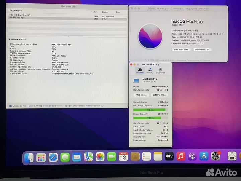This screenshot has height=181, width=241.
Task: Open Messages app in the Dock
Action: tap(65, 157)
